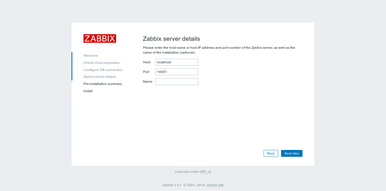This screenshot has height=191, width=386.
Task: Click the Name field label
Action: click(147, 82)
